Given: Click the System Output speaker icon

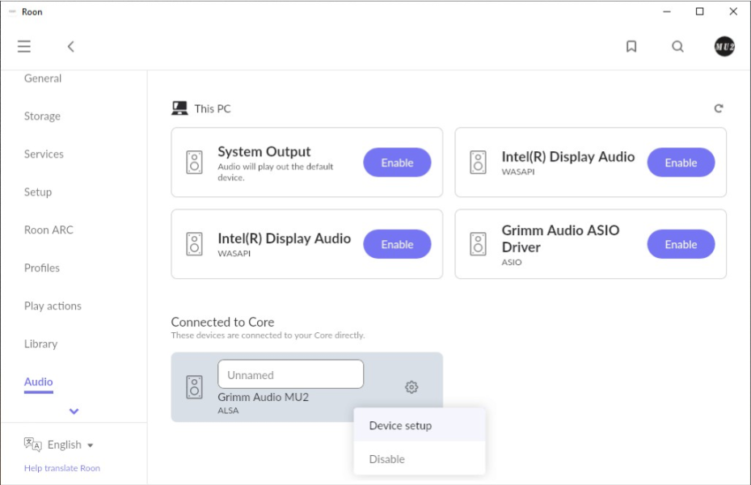Looking at the screenshot, I should click(x=195, y=162).
